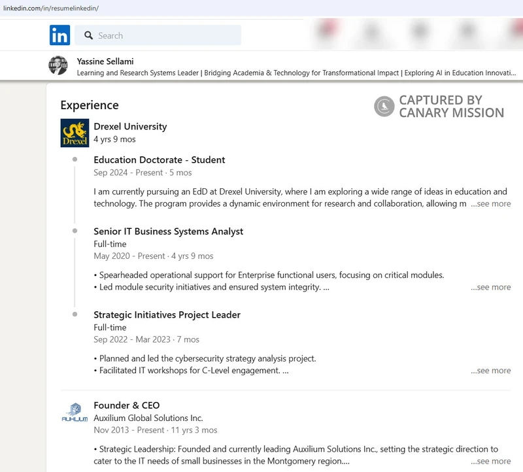523x472 pixels.
Task: Click the Experience section heading
Action: pos(90,105)
